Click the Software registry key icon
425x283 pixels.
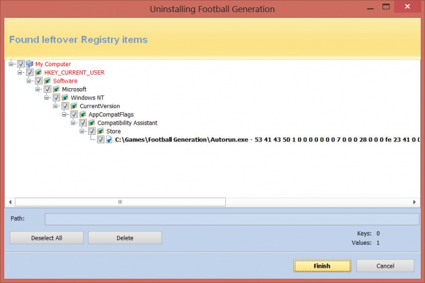click(47, 81)
